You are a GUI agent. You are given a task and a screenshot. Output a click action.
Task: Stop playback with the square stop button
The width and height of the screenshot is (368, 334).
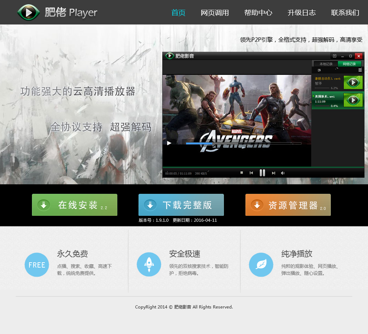coord(241,173)
